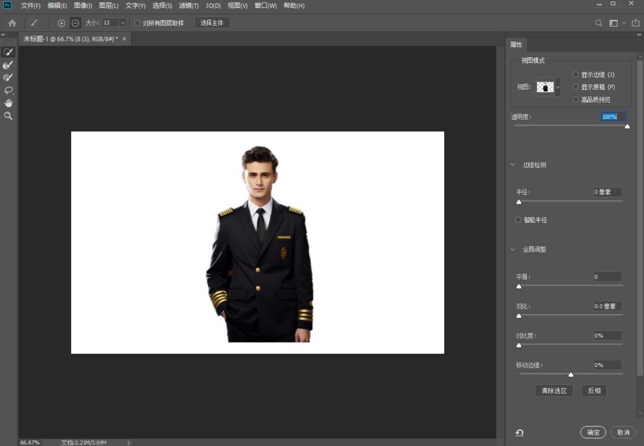The height and width of the screenshot is (446, 644).
Task: Open the 文件(F) menu
Action: point(30,6)
